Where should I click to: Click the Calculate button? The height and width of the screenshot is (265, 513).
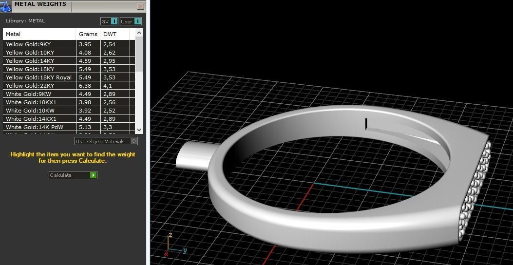(73, 175)
